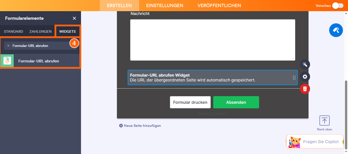
Task: Open the widget wizard magic wand icon
Action: (305, 64)
